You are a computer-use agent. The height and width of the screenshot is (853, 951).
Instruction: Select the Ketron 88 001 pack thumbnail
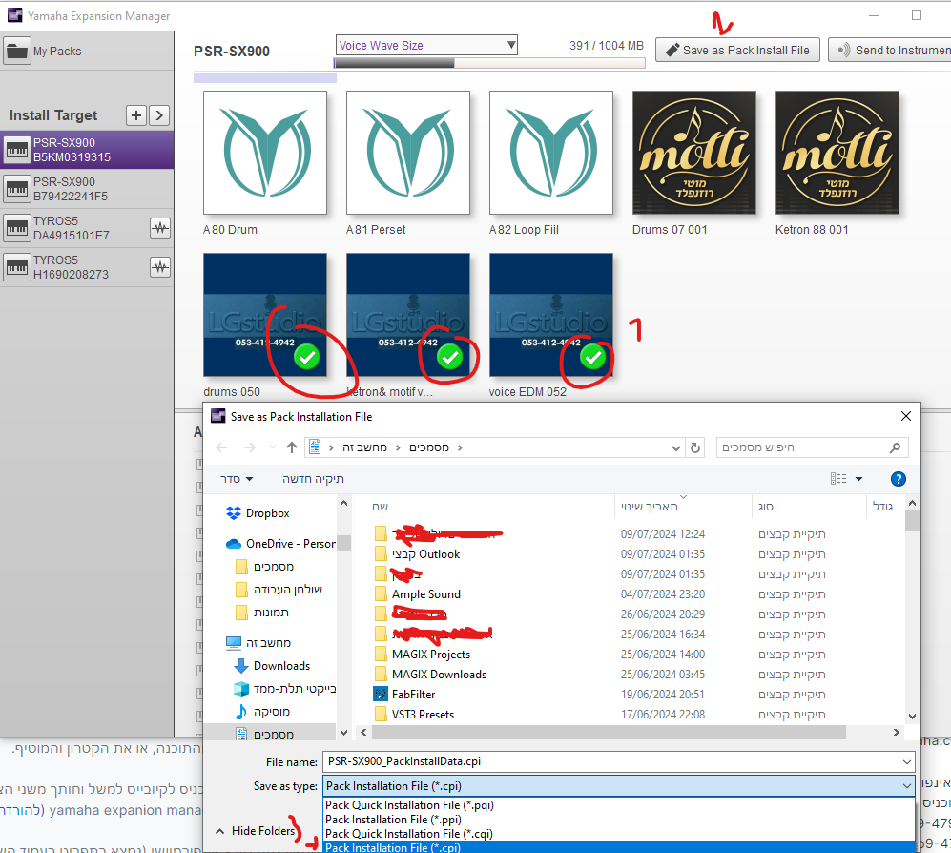837,153
